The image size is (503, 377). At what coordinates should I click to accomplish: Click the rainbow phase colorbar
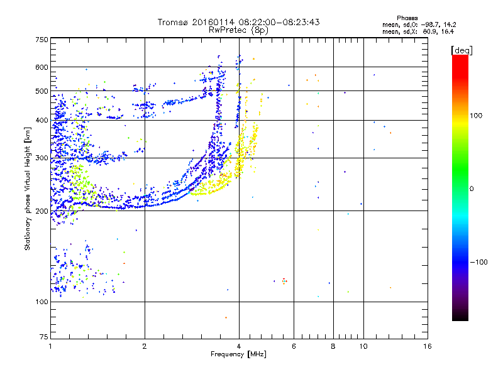click(460, 187)
